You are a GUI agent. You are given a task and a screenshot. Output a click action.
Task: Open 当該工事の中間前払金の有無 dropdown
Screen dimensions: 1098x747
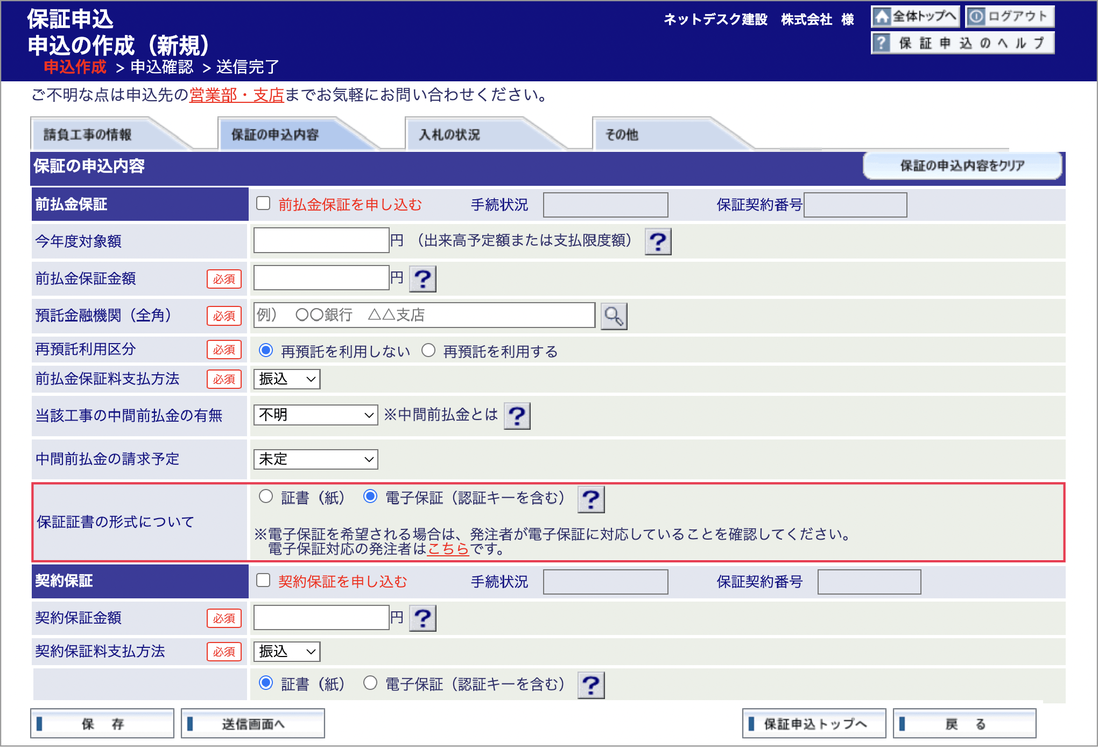315,415
